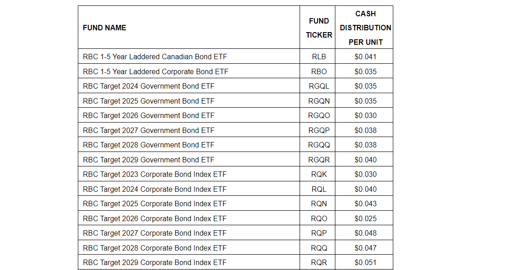
Task: Select RBC Target 2028 Government Bond ETF
Action: (148, 145)
